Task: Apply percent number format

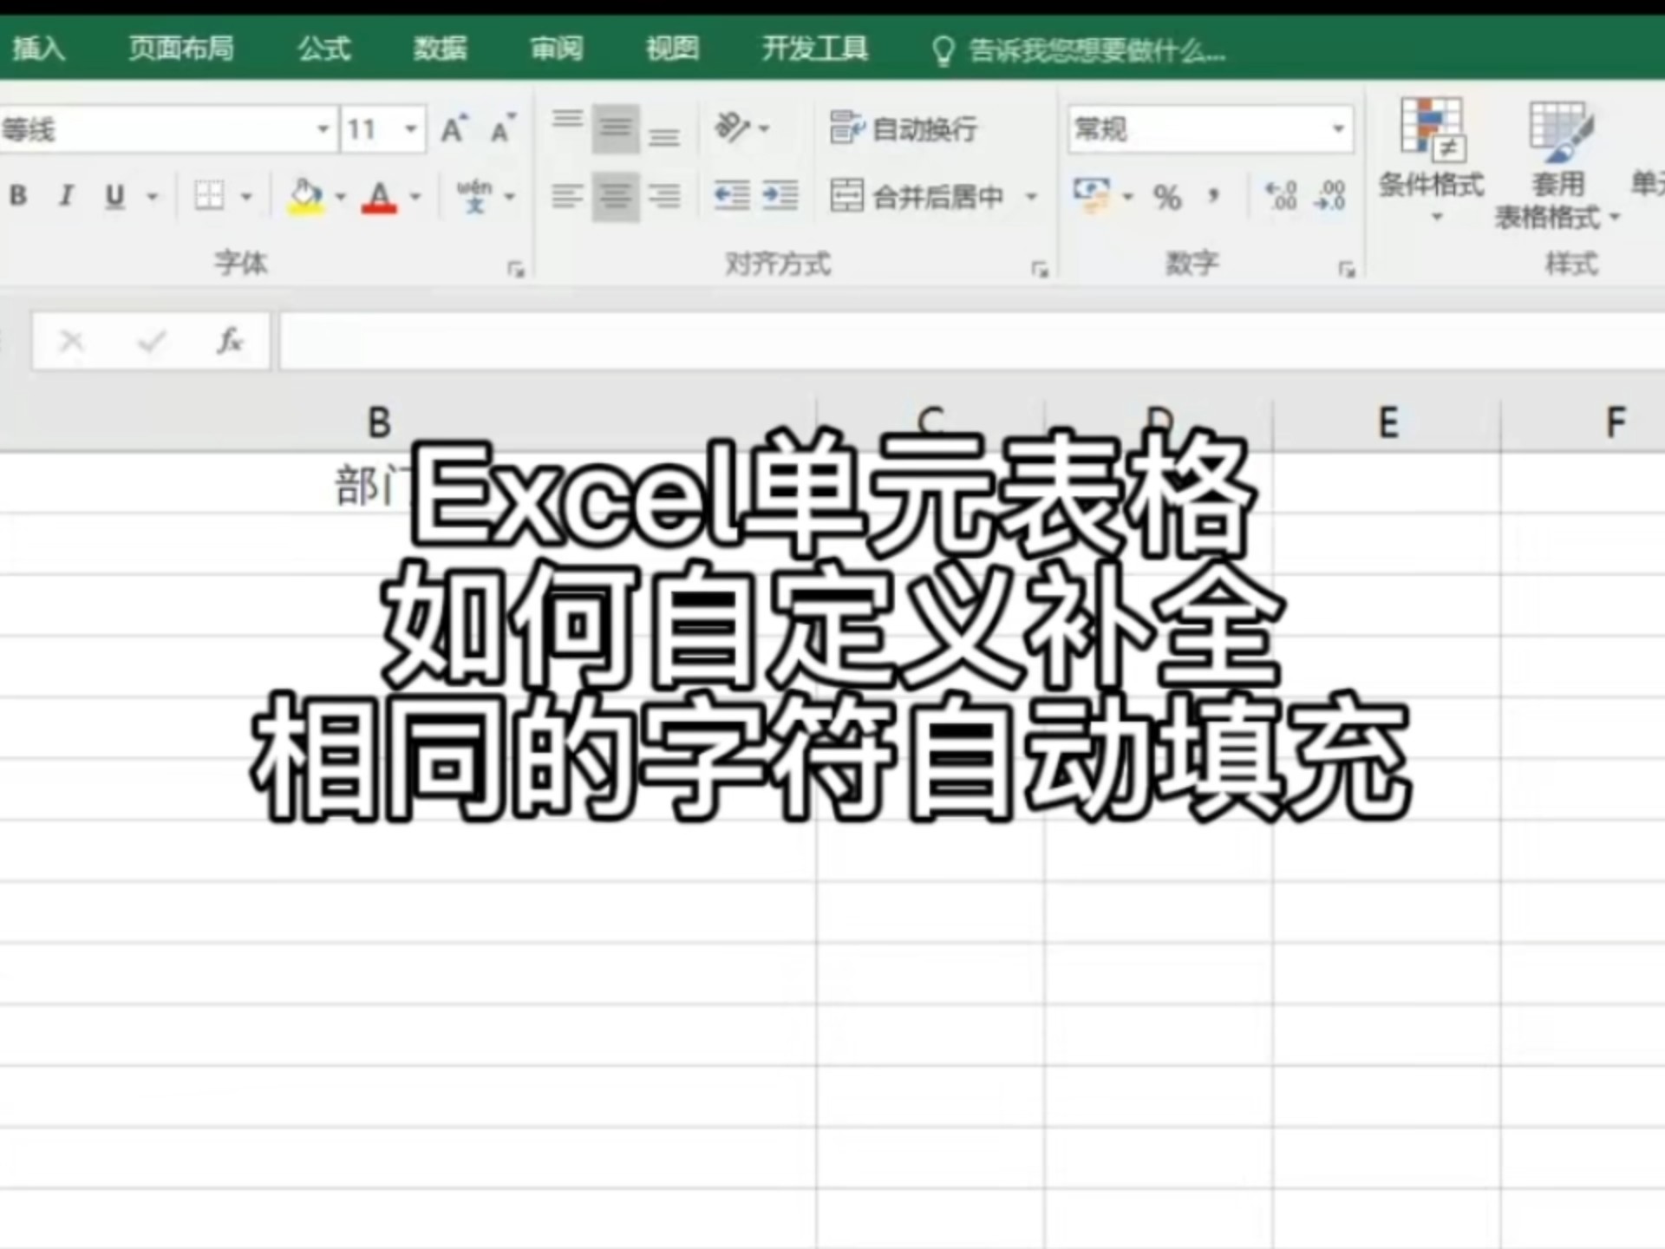Action: point(1168,196)
